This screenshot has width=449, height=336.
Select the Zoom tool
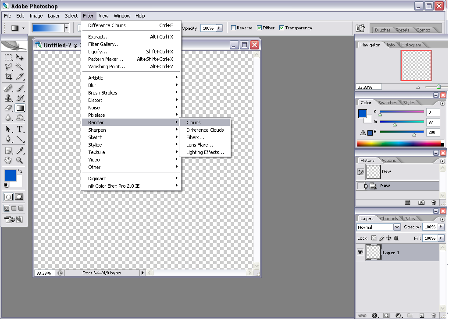[19, 160]
